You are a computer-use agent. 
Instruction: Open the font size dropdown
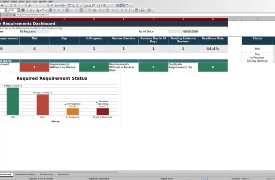18,10
